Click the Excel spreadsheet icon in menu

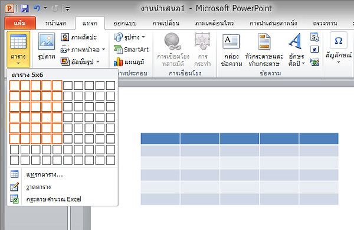[15, 199]
